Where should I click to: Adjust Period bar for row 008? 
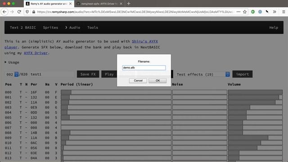tap(116, 133)
